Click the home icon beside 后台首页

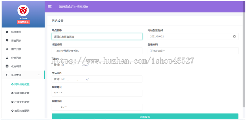7,32
